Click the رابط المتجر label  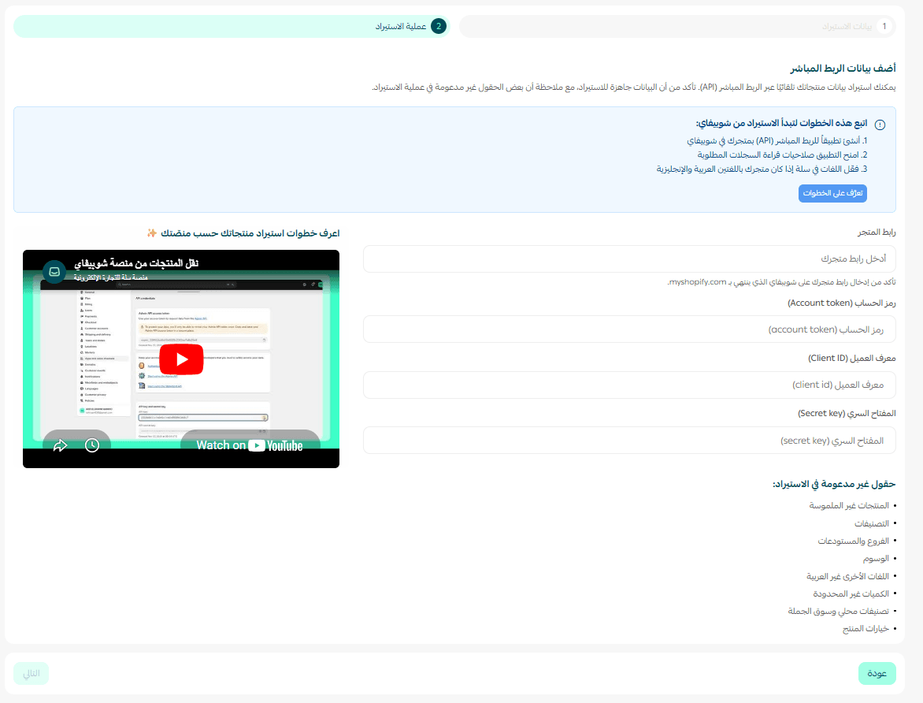point(877,232)
